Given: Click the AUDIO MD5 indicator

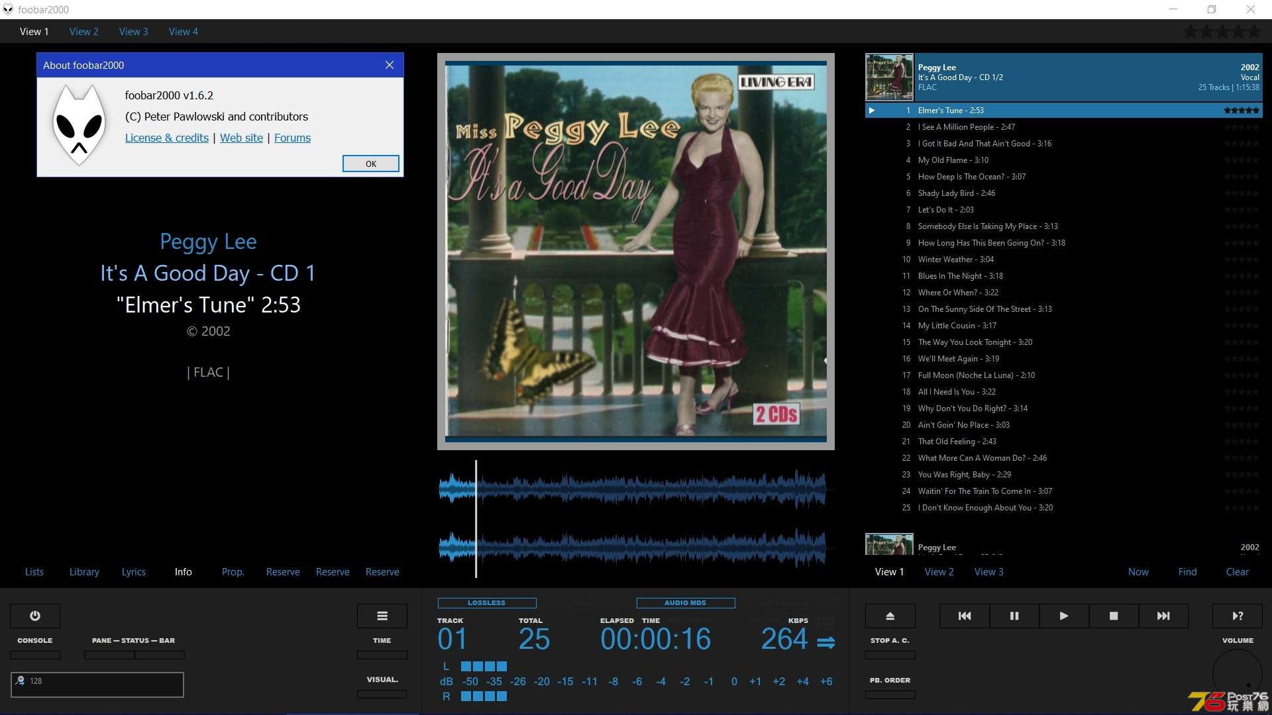Looking at the screenshot, I should click(x=686, y=603).
